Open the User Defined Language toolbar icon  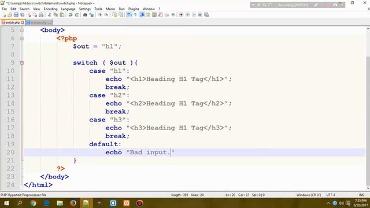(x=148, y=15)
